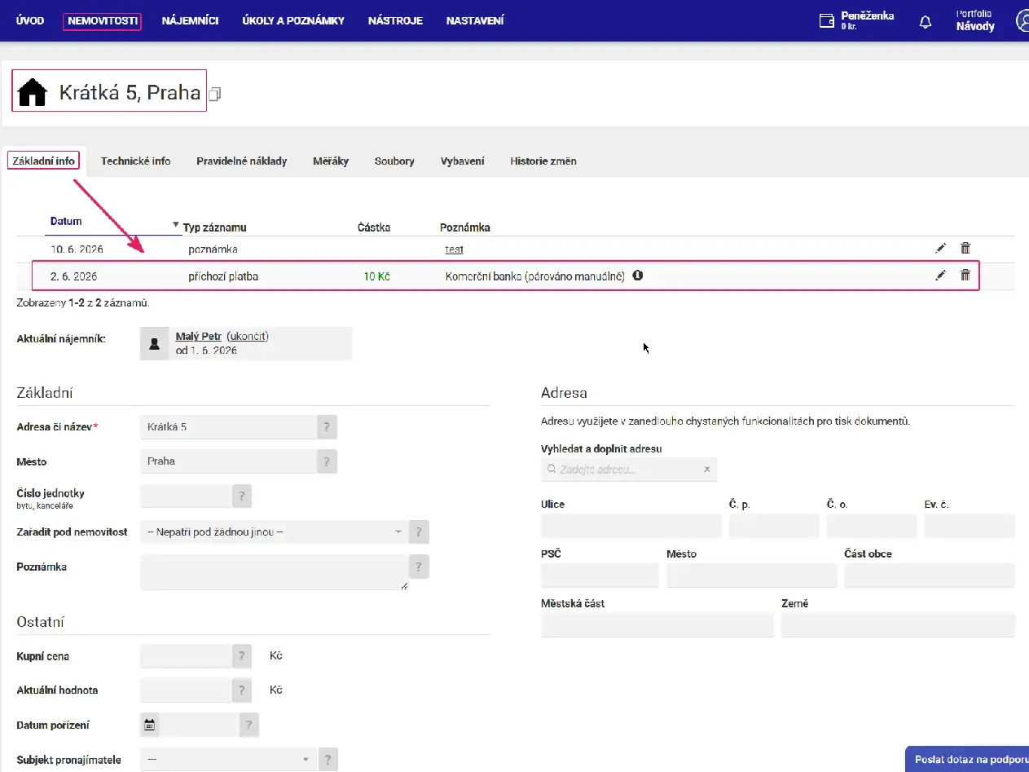Open the Portfolio Návody selector
The image size is (1029, 772).
pos(975,21)
